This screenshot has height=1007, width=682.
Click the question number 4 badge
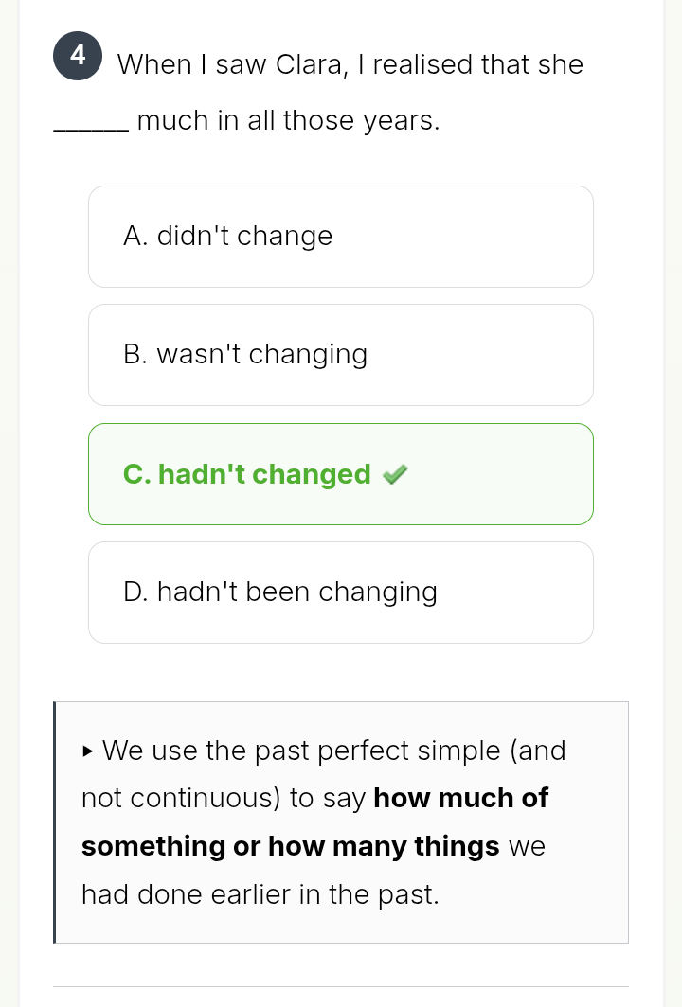coord(78,56)
